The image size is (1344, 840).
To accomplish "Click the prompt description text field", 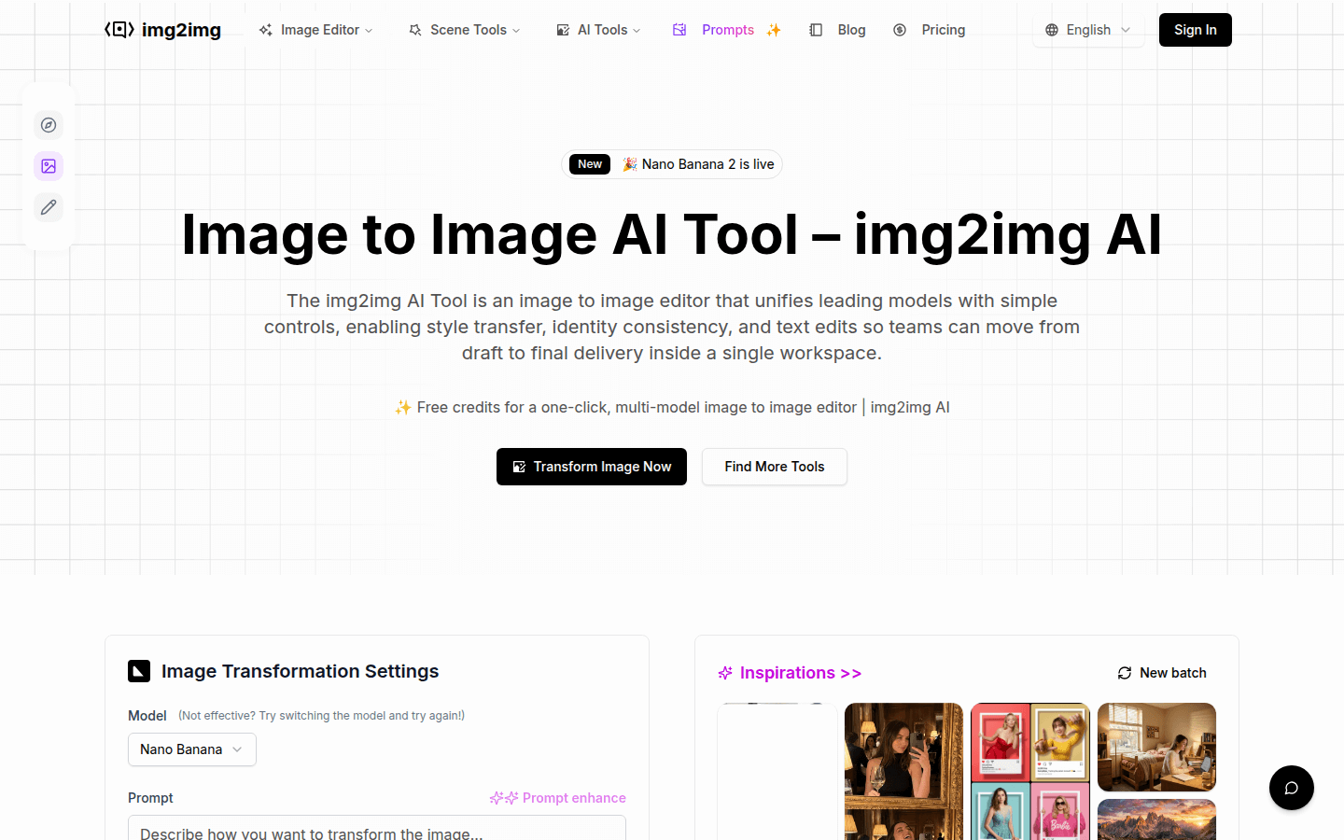I will tap(376, 829).
